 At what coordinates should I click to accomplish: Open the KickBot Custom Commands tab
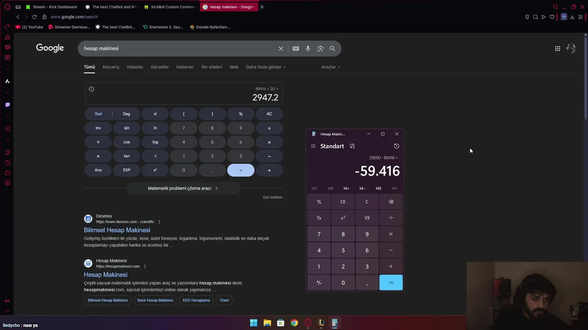(x=170, y=7)
